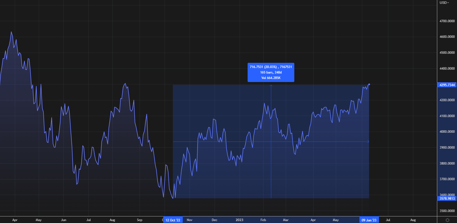Click the Feb label on time axis
The width and height of the screenshot is (457, 223).
click(263, 220)
